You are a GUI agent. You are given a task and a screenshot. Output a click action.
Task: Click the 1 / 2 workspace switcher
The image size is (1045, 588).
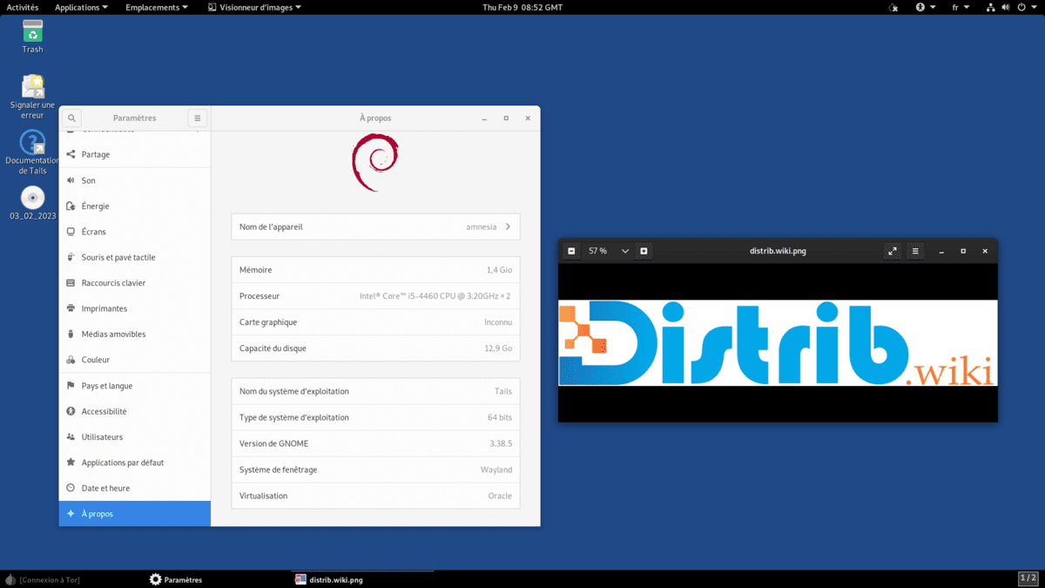(1028, 578)
